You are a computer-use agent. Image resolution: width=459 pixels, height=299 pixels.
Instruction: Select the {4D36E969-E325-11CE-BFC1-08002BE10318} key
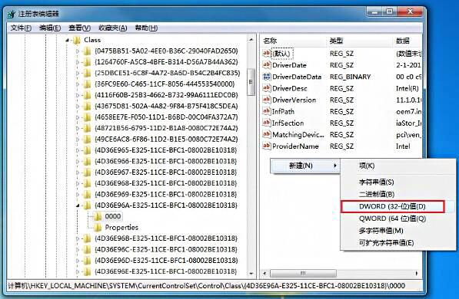tap(165, 194)
